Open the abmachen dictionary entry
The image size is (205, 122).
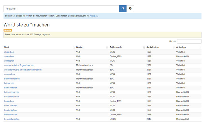pyautogui.click(x=9, y=52)
